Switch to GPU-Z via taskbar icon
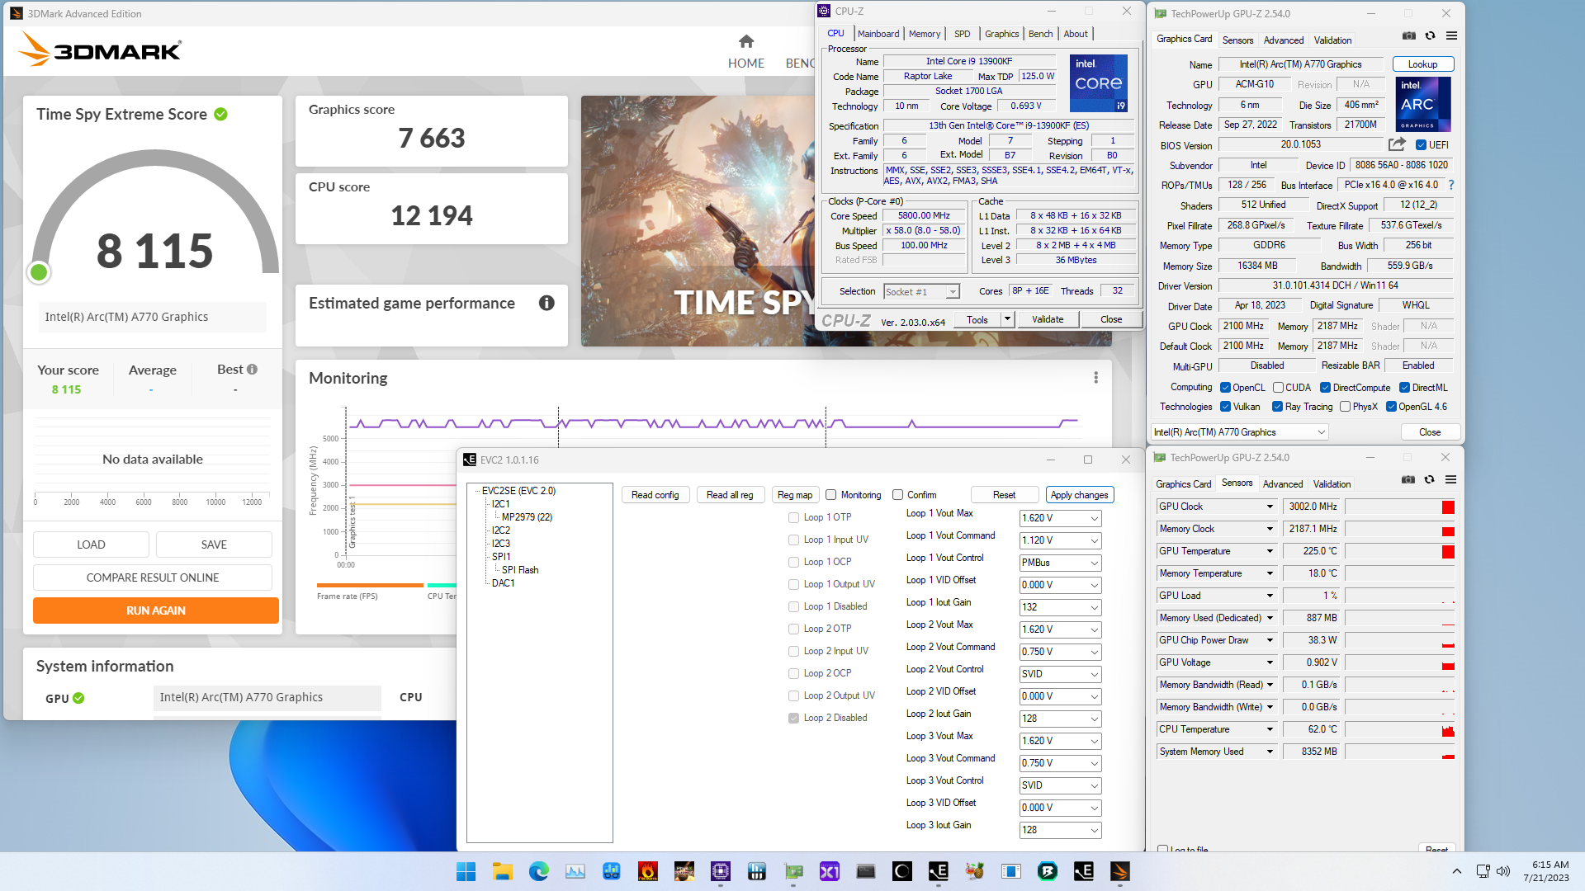The height and width of the screenshot is (891, 1585). point(793,871)
